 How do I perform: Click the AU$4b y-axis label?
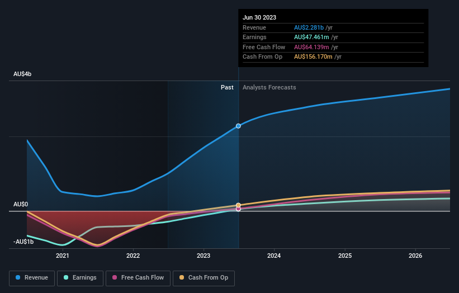[x=22, y=74]
